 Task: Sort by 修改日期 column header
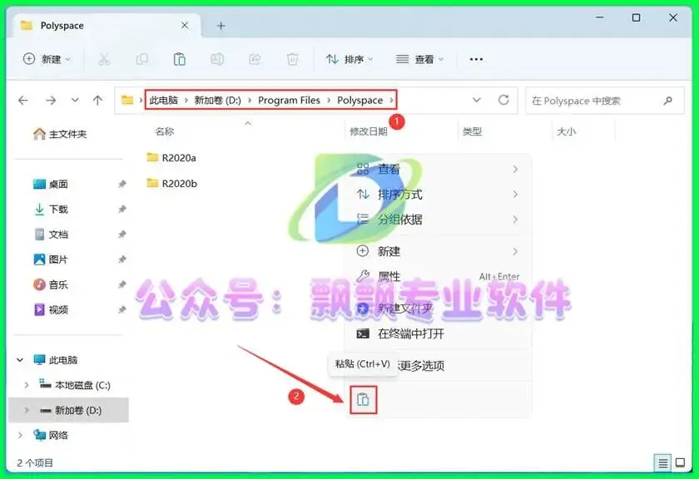(368, 131)
